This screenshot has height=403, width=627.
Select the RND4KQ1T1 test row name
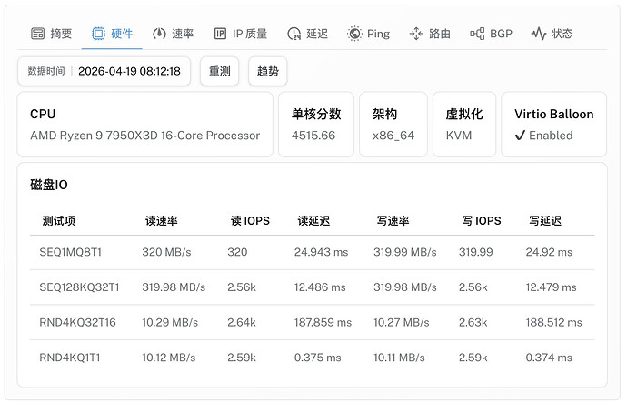pos(70,358)
